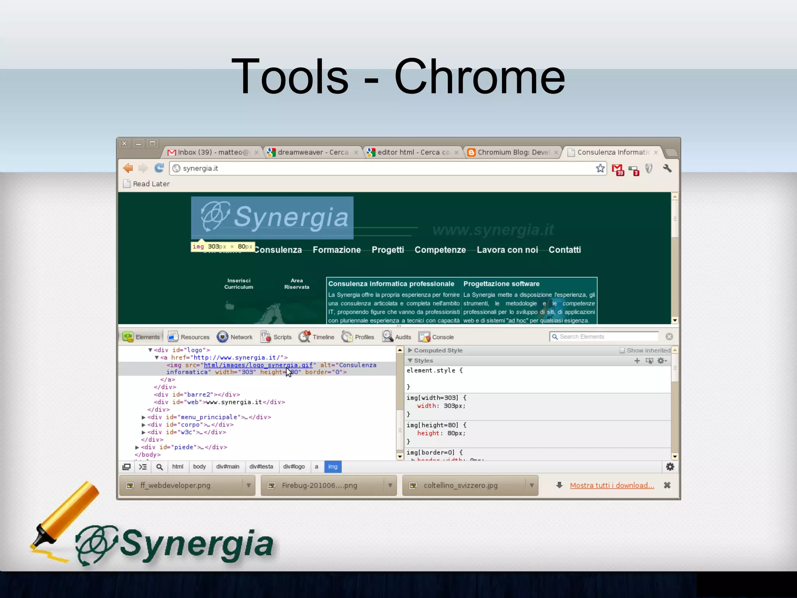Open dropdown arrow for ff_webdeveloper.png download
Viewport: 797px width, 598px height.
[248, 485]
